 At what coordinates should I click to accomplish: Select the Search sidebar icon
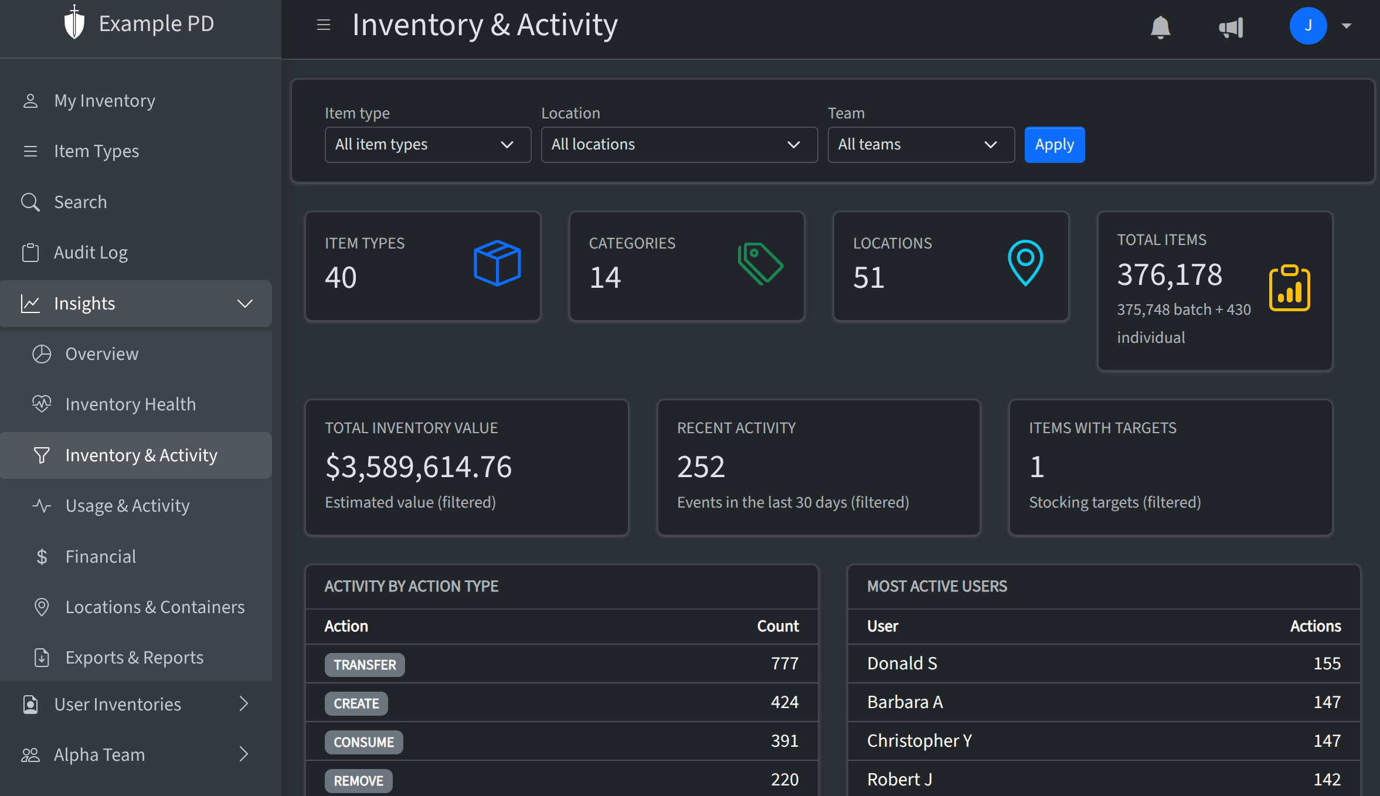point(30,202)
